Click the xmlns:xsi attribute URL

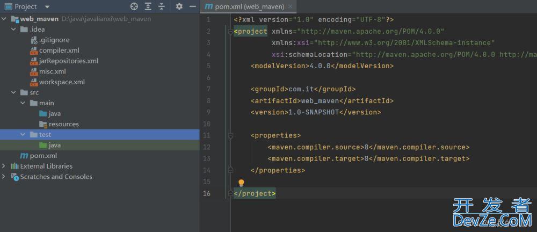click(404, 43)
